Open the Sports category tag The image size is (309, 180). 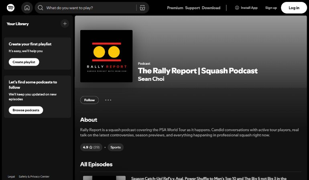pos(116,147)
